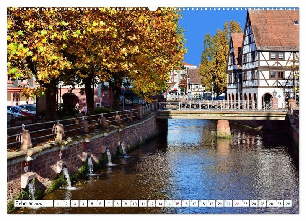306x221 pixels.
Task: Select date 14 in the calendar strip
Action: (x=168, y=203)
